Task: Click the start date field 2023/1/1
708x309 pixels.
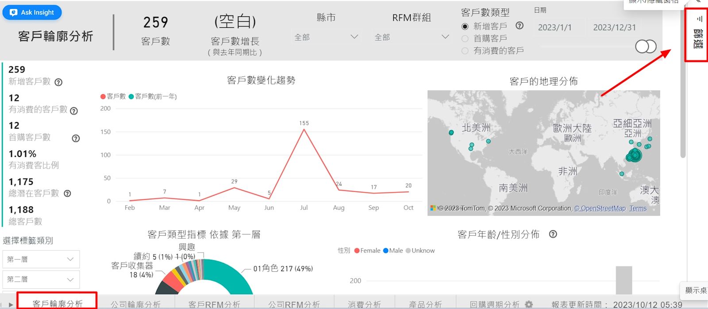Action: 555,27
